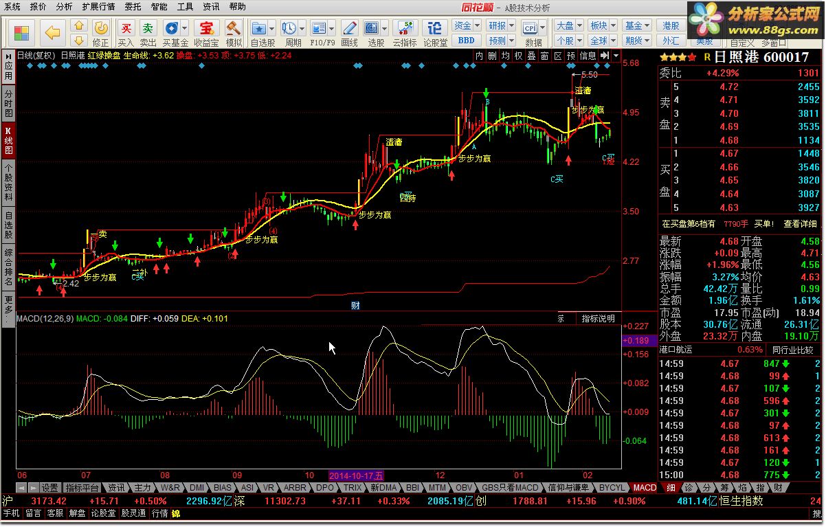
Task: Click the down arrow toolbar icon
Action: tap(80, 40)
